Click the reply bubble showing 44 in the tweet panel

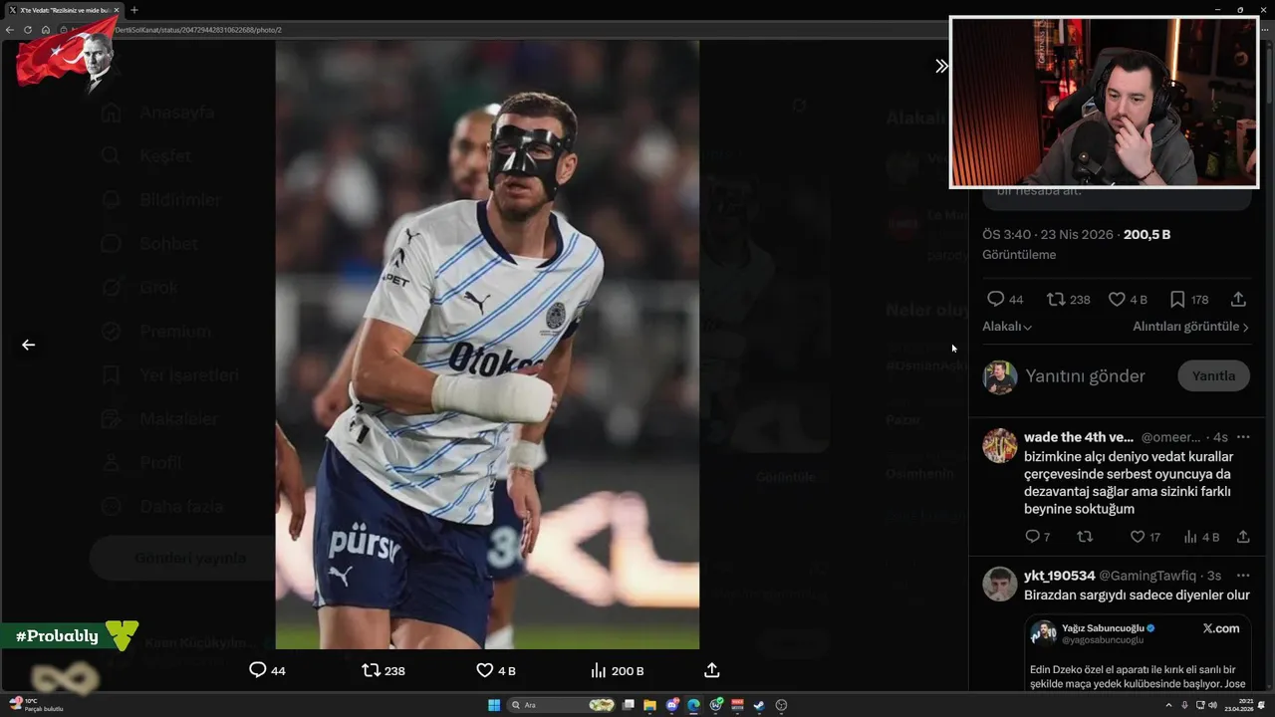point(995,299)
